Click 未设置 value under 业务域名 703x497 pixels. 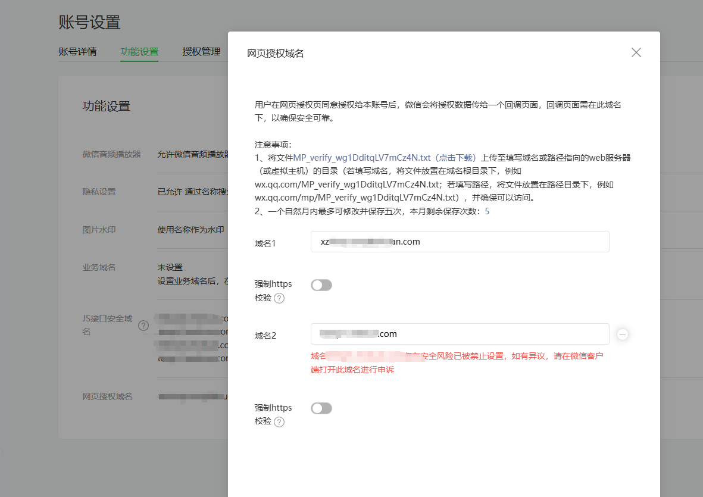(x=170, y=267)
